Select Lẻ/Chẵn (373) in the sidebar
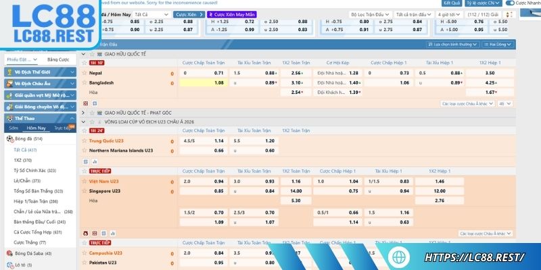Image resolution: width=541 pixels, height=270 pixels. pyautogui.click(x=27, y=181)
